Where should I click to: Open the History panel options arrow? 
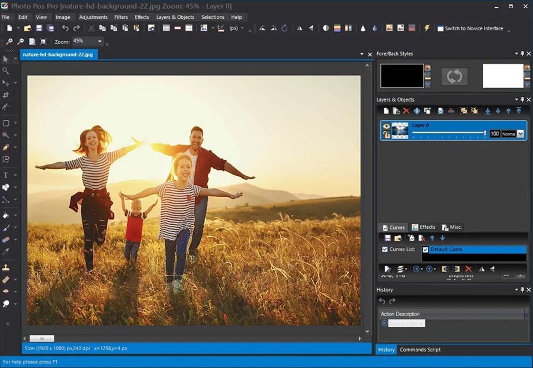[516, 289]
